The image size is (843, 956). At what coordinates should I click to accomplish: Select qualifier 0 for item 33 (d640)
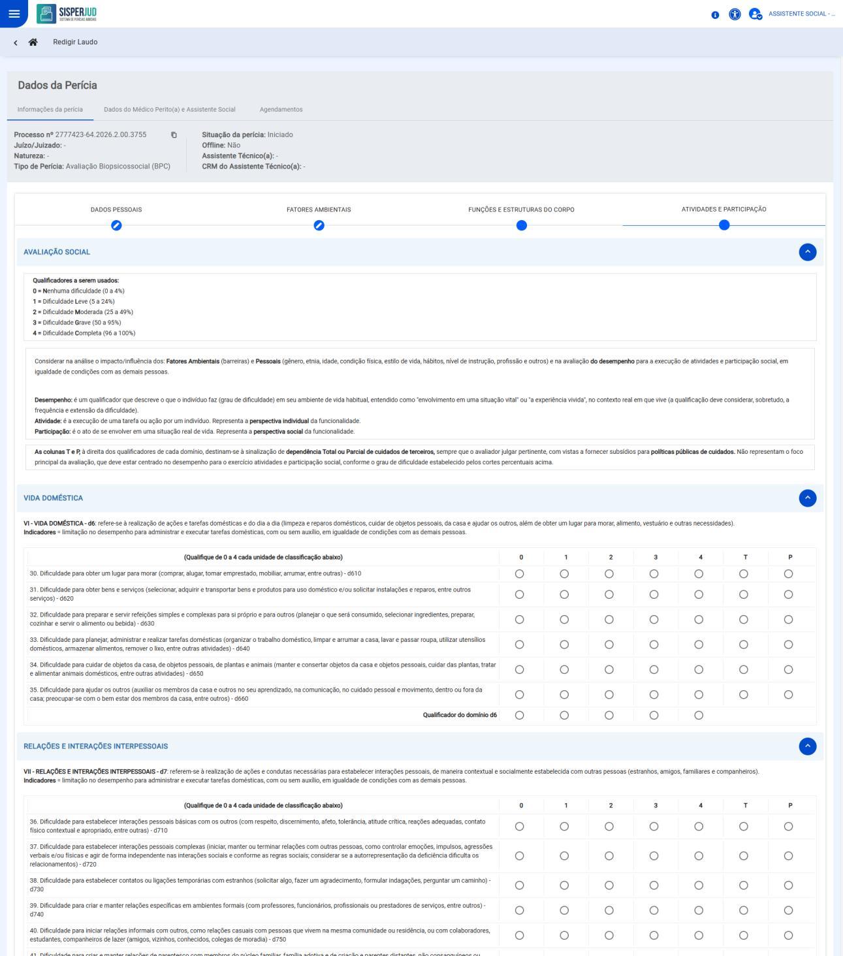pos(520,645)
